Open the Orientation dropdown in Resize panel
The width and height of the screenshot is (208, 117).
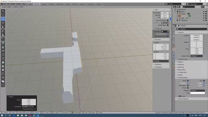pos(28,107)
